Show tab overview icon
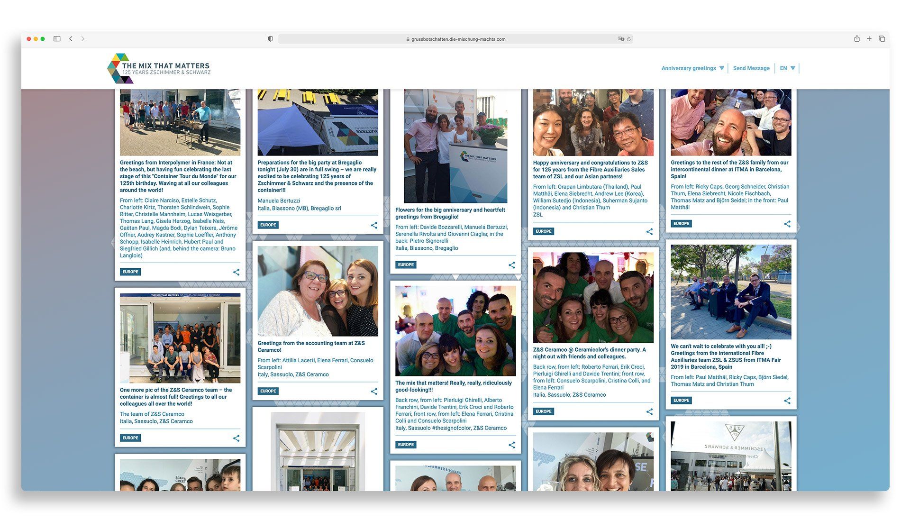910x529 pixels. [882, 39]
